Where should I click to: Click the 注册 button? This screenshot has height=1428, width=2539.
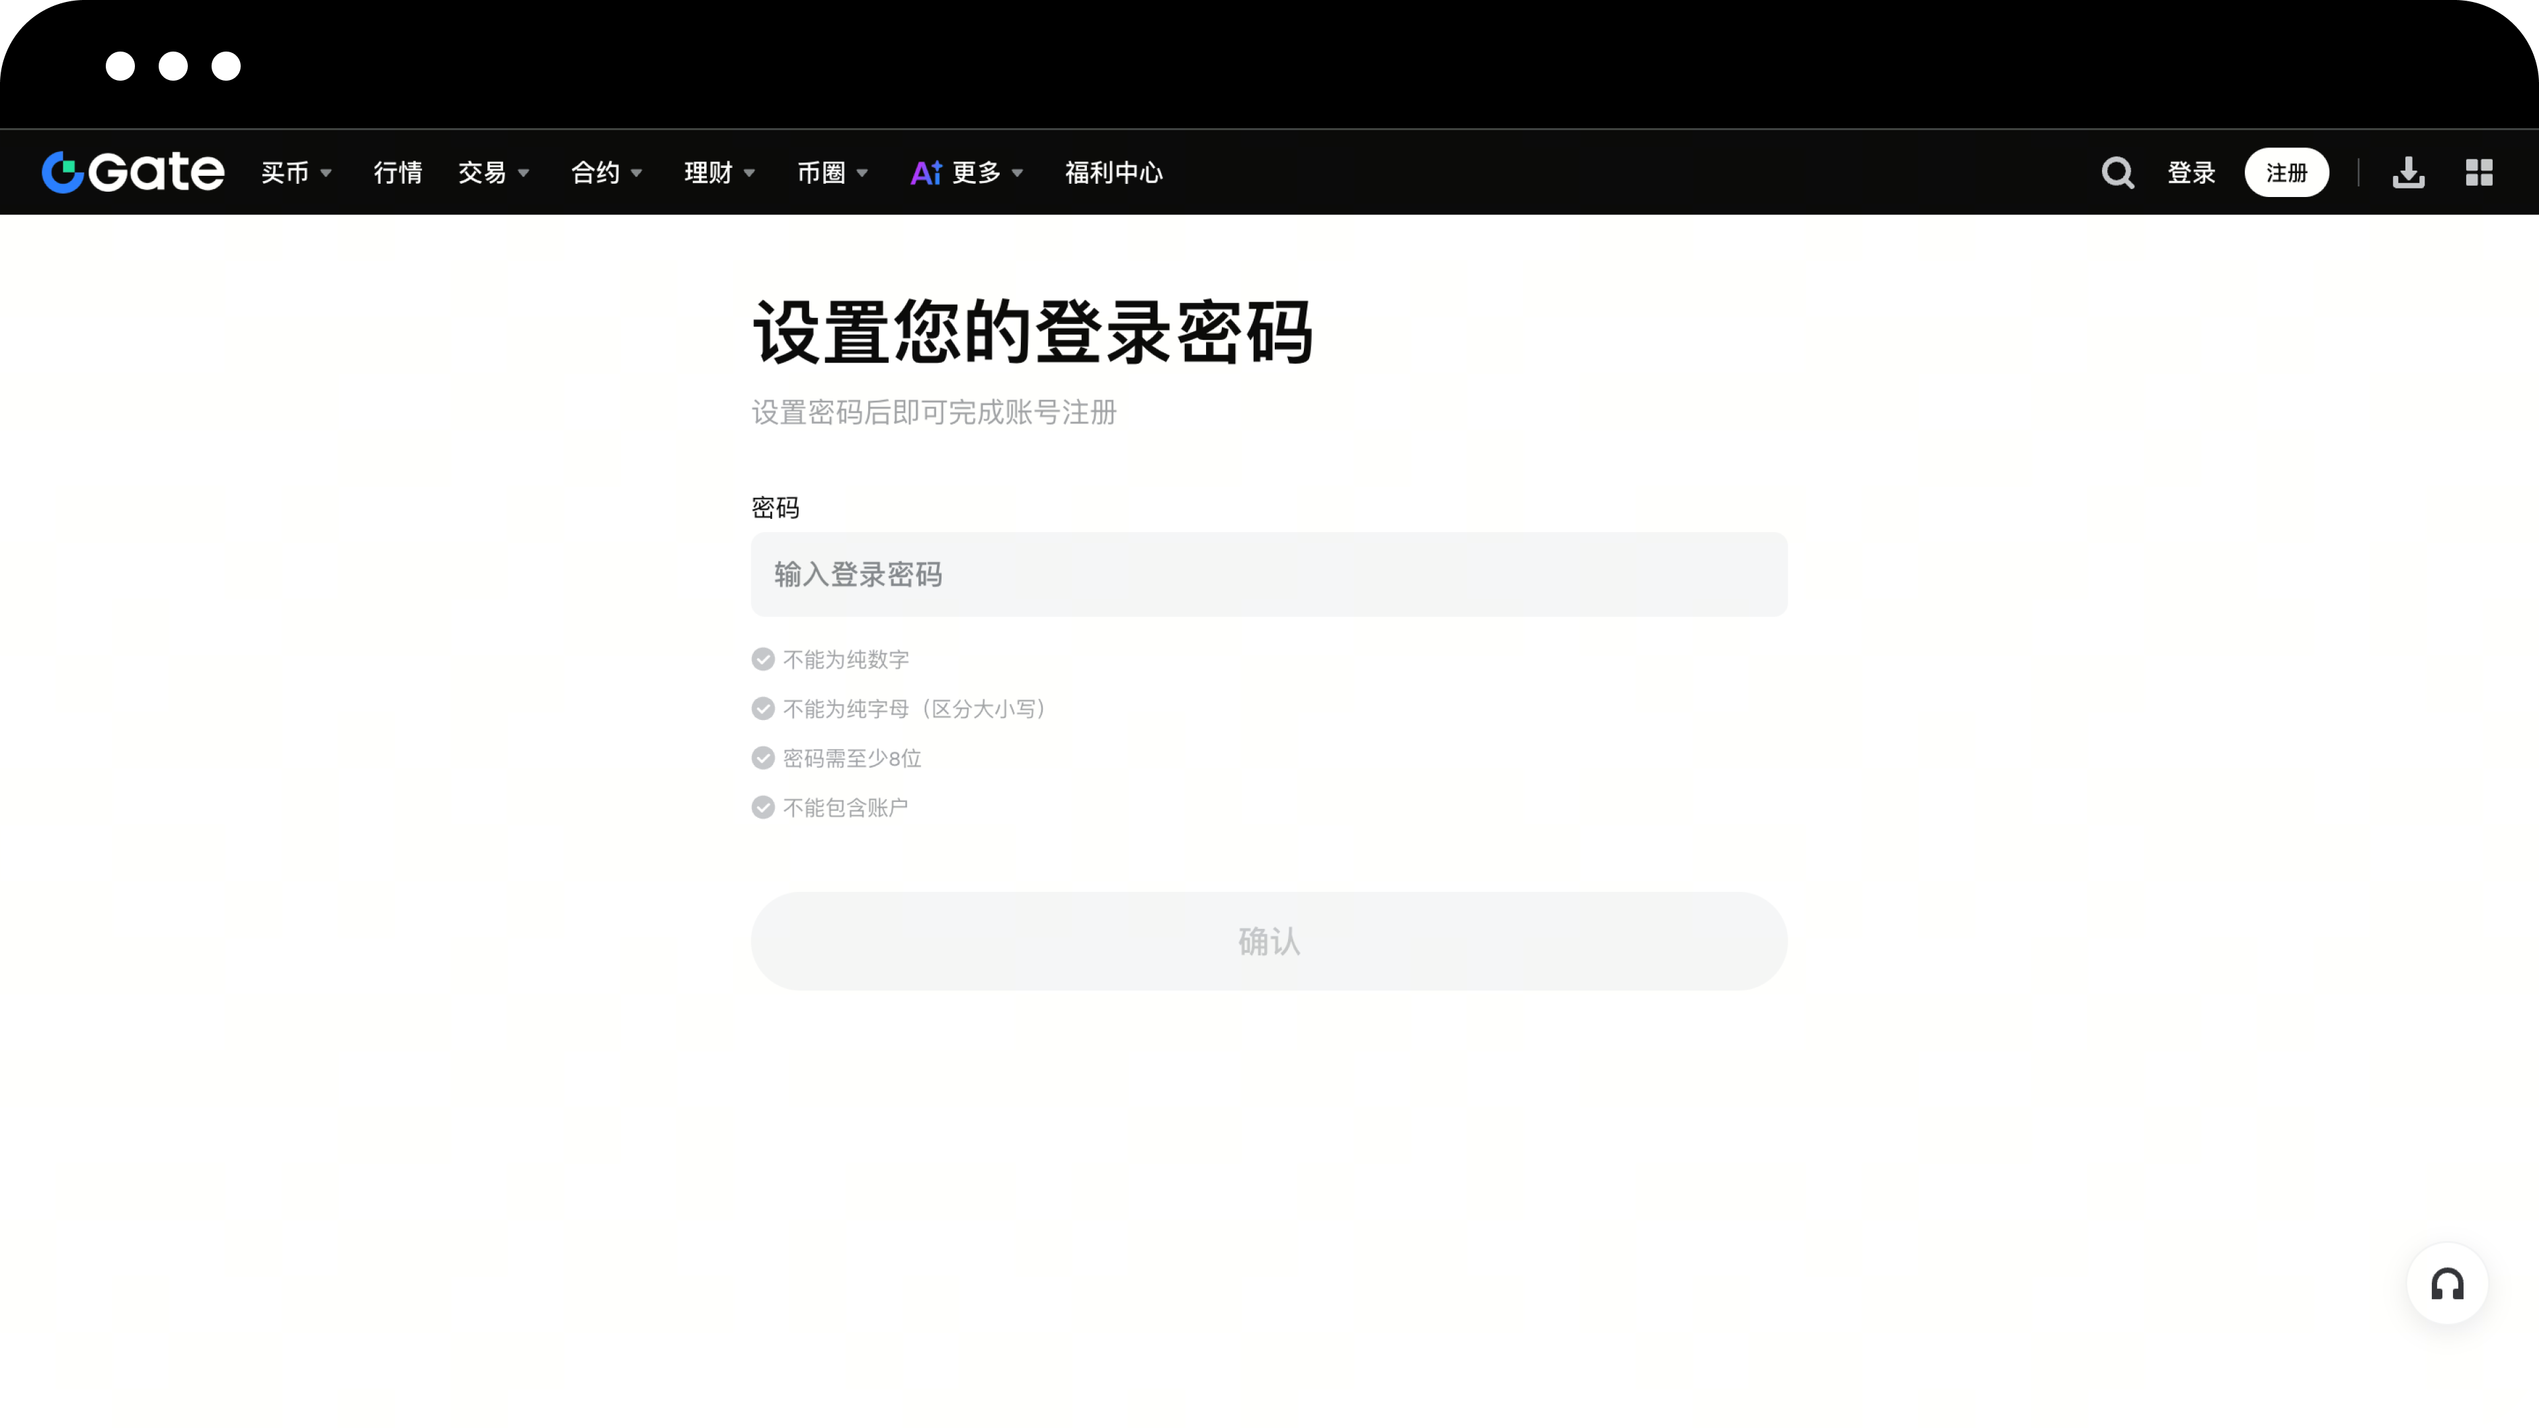pos(2288,171)
